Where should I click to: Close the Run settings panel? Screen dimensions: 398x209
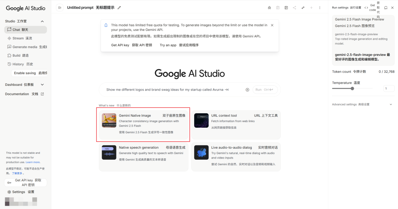[392, 8]
